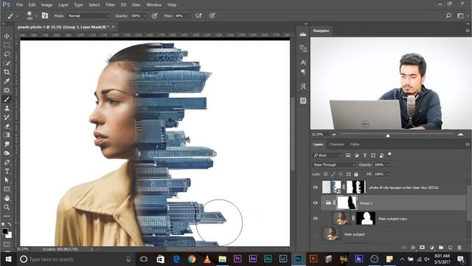Open the Brush Preset picker arrow
The height and width of the screenshot is (266, 472).
click(36, 16)
